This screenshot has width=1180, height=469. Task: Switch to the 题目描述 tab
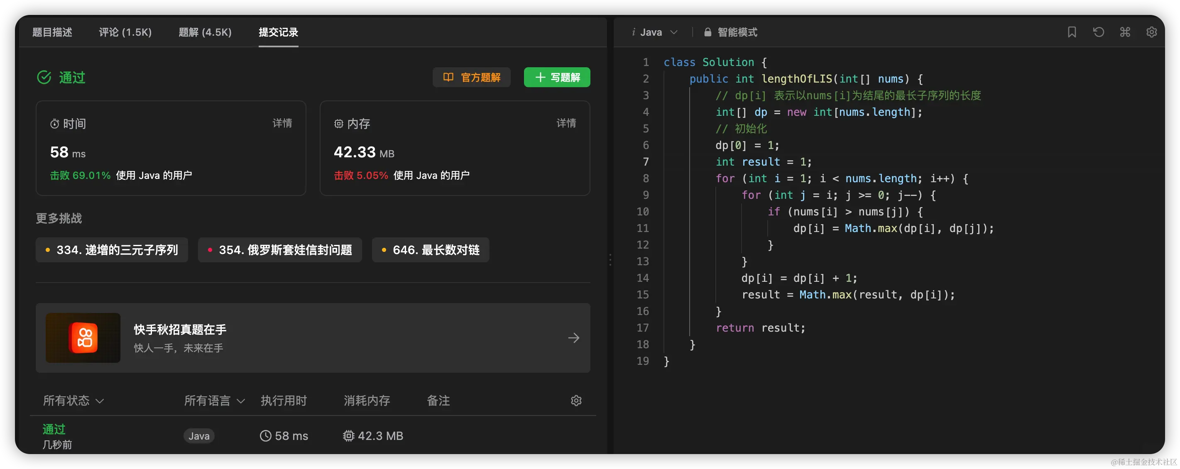coord(52,32)
